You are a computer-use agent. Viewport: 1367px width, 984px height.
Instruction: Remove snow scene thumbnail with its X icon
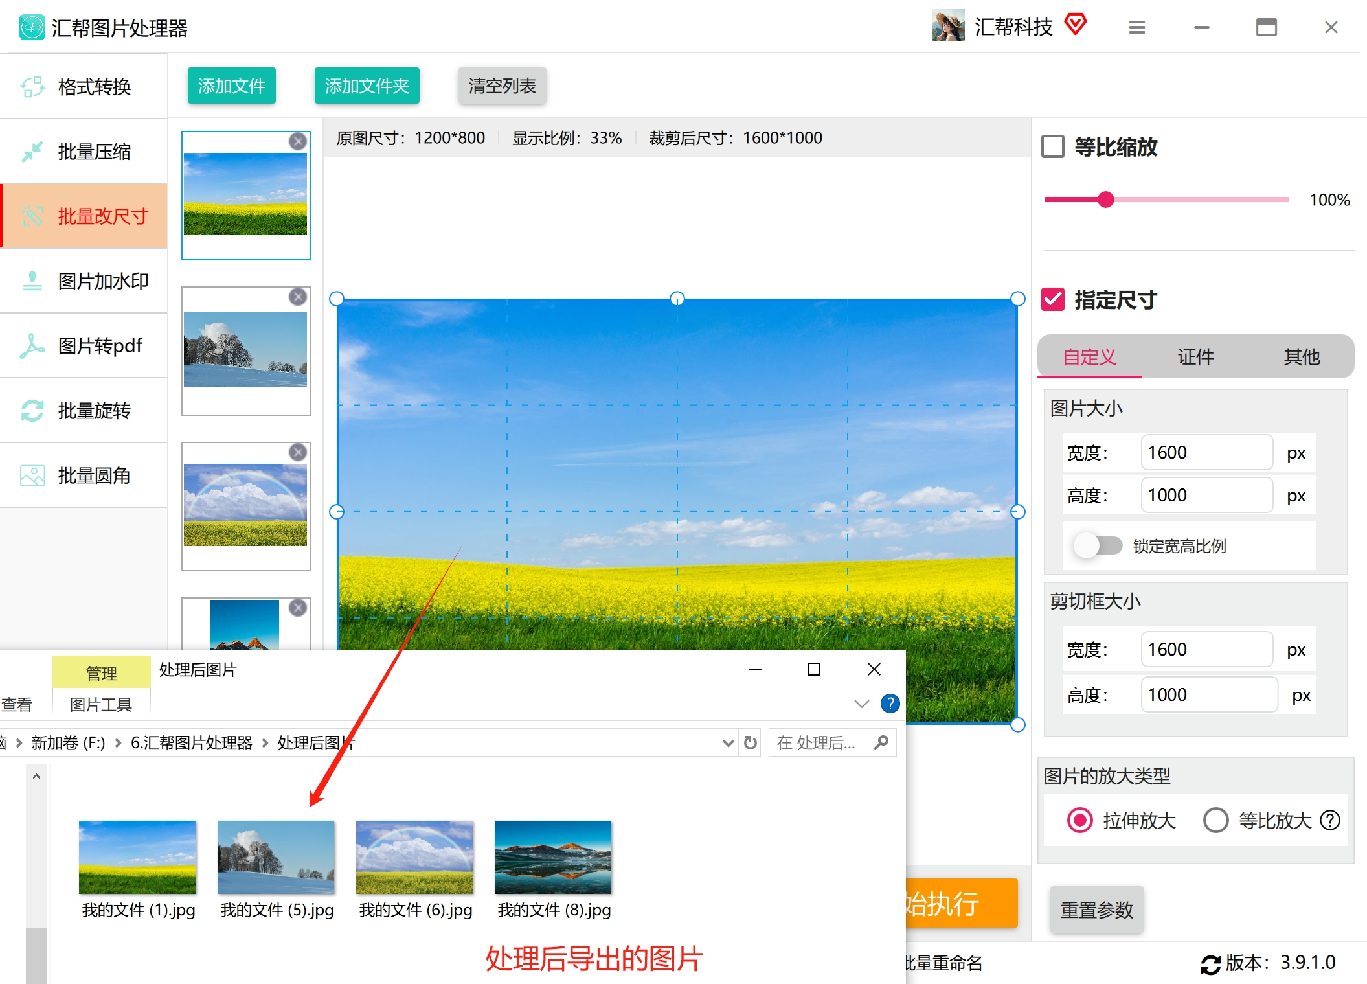pos(298,297)
